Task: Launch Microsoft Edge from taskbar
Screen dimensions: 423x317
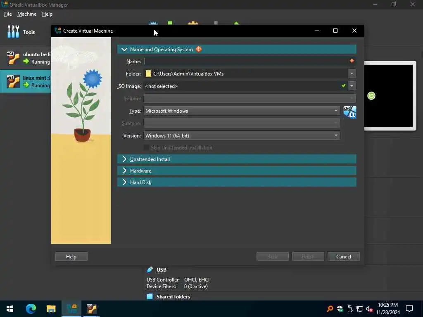Action: [x=31, y=309]
